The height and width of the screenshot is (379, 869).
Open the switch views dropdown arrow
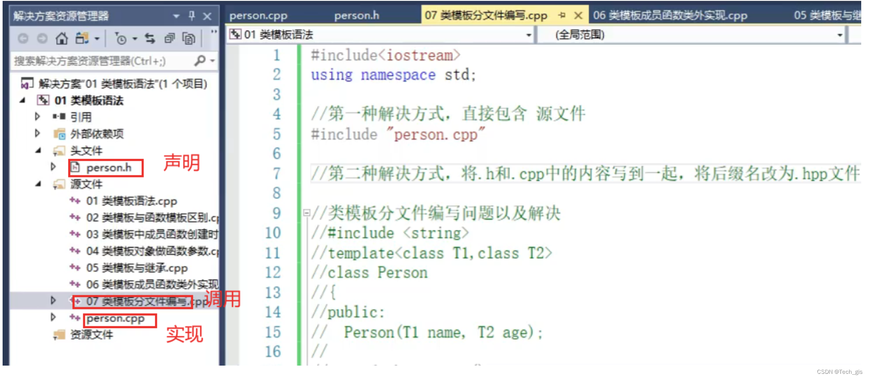(97, 39)
